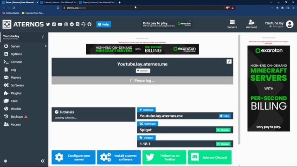Screen dimensions: 297x167
Task: Open the Aternos Reddit icon in header
Action: 72,24
